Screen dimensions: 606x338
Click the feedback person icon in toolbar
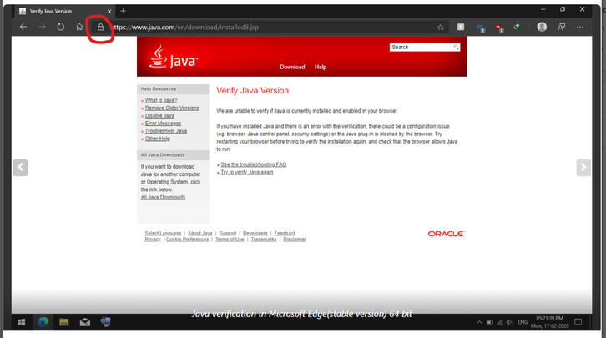(x=561, y=27)
